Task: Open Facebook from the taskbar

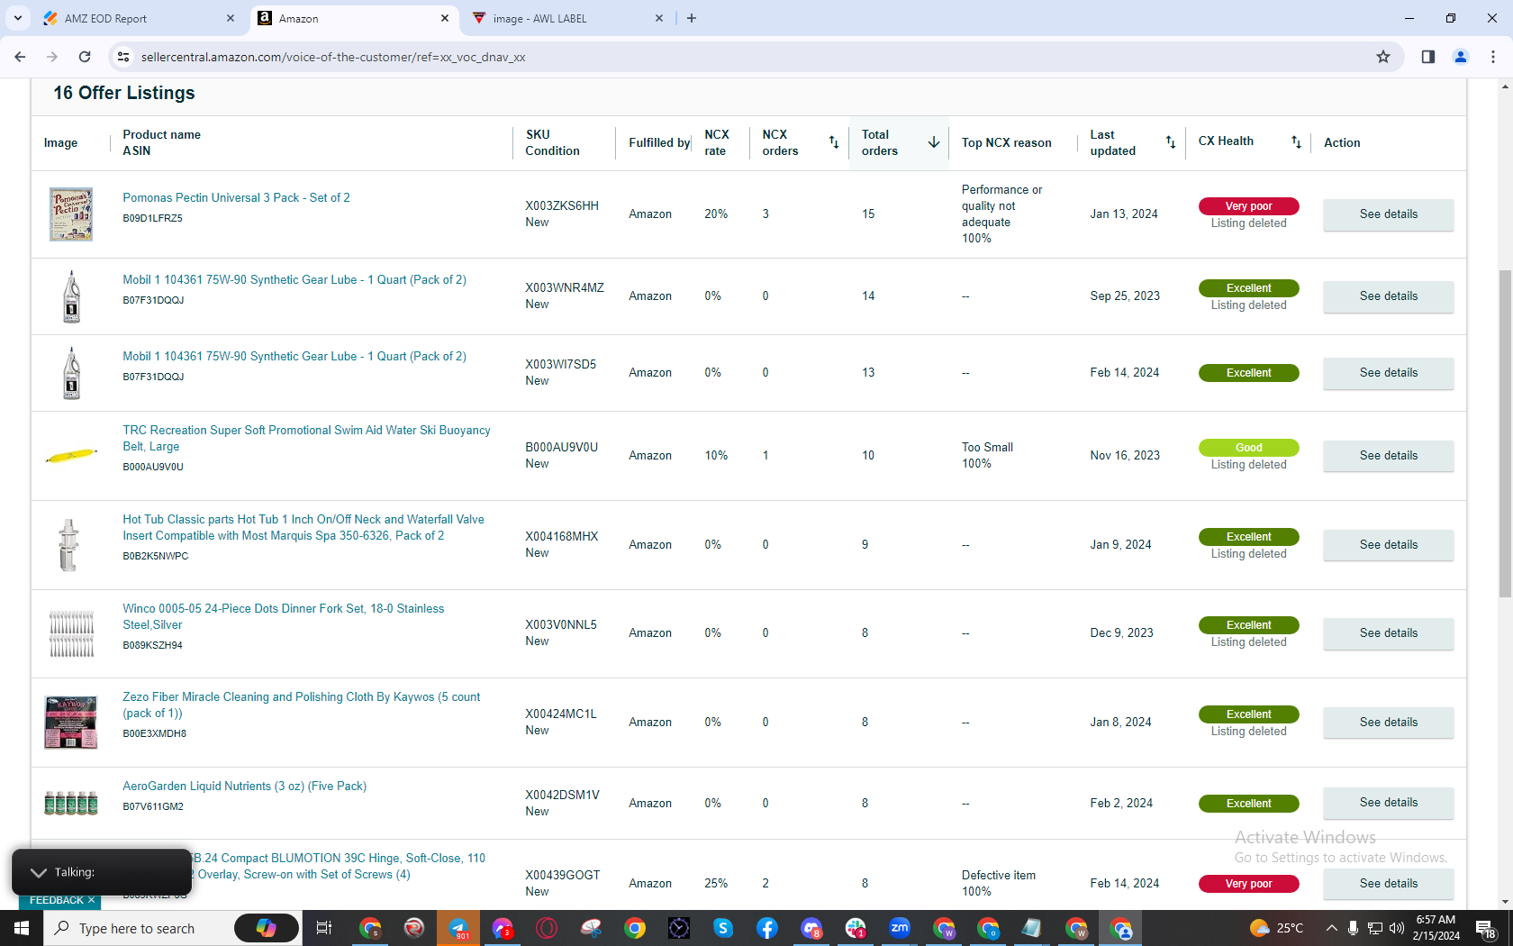Action: click(767, 928)
